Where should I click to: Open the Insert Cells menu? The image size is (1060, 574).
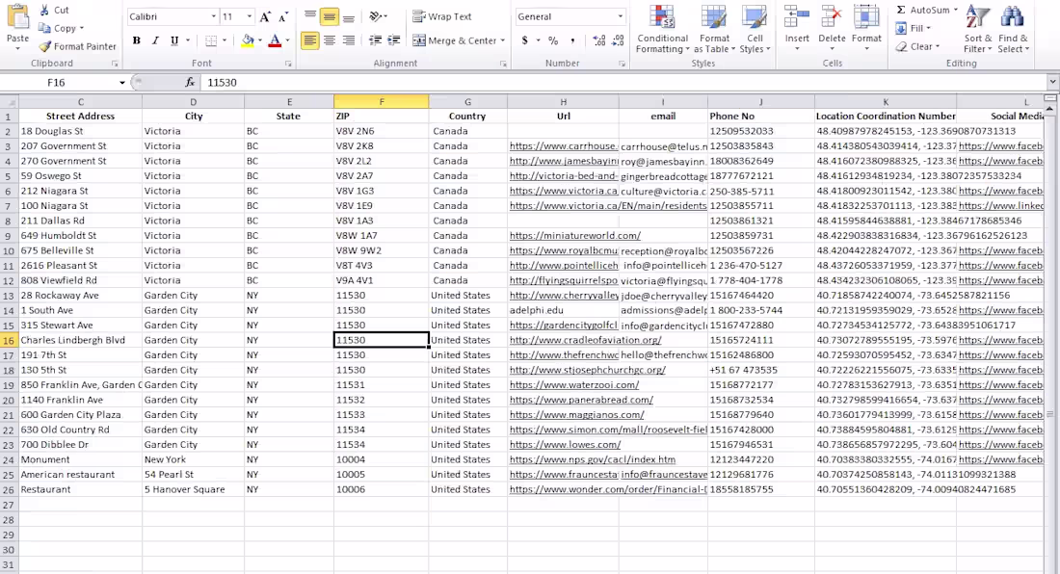click(x=796, y=24)
